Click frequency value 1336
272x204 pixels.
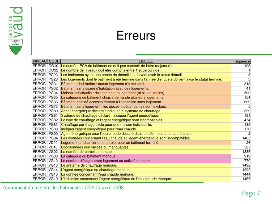click(x=246, y=152)
